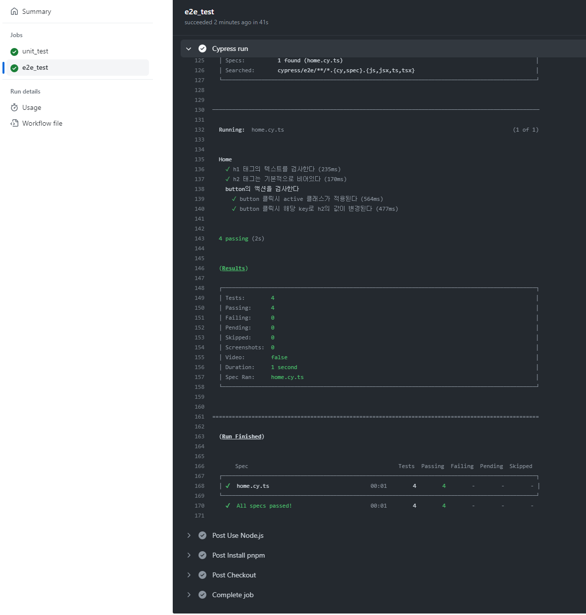Click log line number 146

tap(199, 268)
